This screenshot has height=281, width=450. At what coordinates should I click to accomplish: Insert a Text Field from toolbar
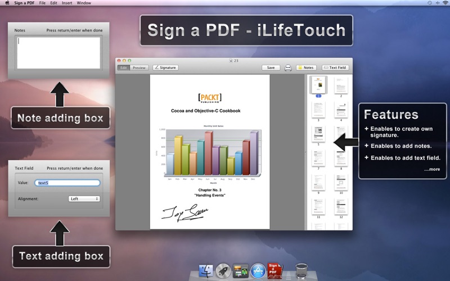[335, 67]
